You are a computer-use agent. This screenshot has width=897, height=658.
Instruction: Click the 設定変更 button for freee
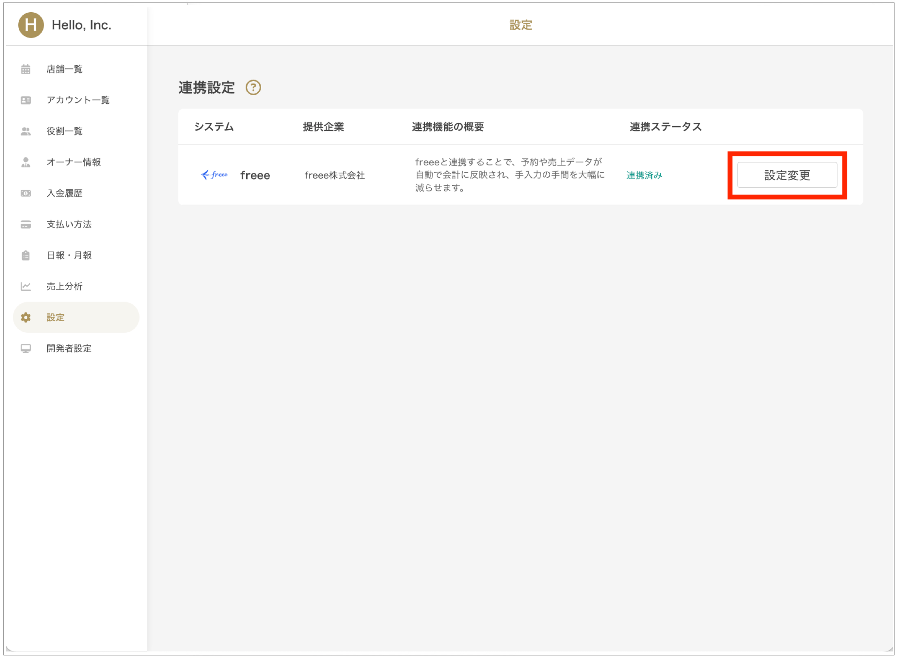pos(787,175)
